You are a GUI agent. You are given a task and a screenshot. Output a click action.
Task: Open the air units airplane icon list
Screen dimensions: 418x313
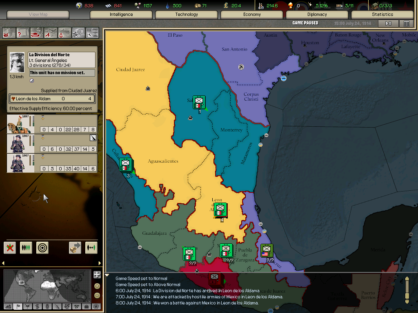tap(51, 32)
